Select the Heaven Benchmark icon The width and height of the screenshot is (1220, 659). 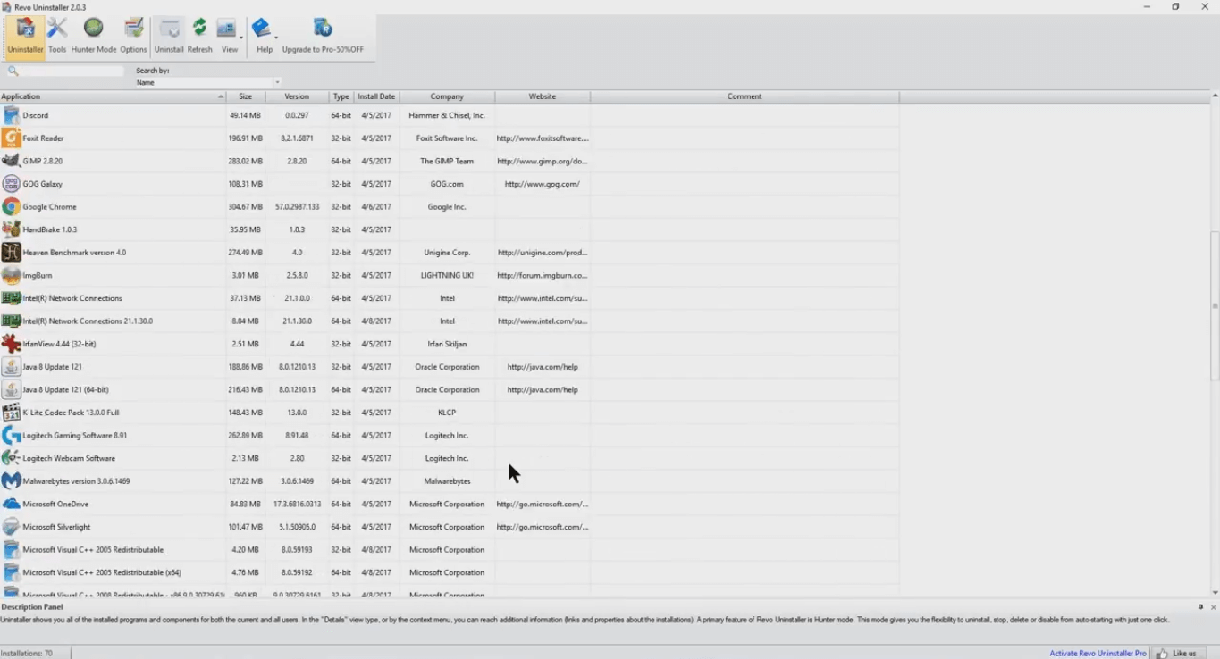click(x=11, y=253)
